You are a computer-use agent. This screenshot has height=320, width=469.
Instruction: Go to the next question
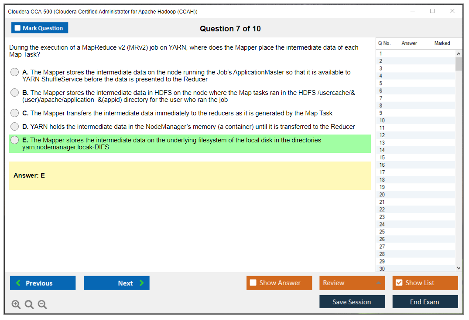116,283
